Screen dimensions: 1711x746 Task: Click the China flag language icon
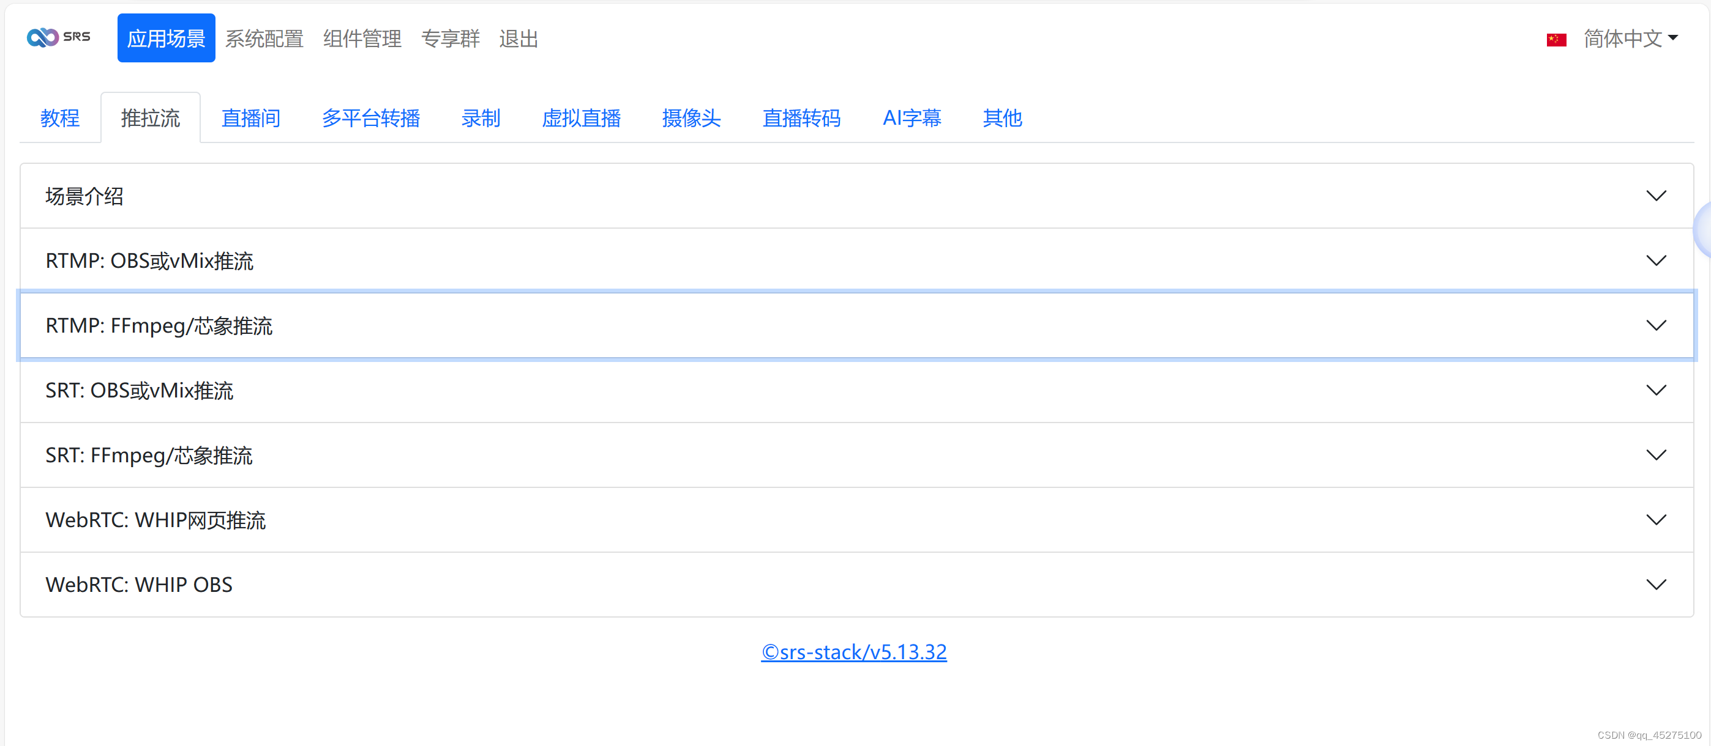pos(1556,40)
